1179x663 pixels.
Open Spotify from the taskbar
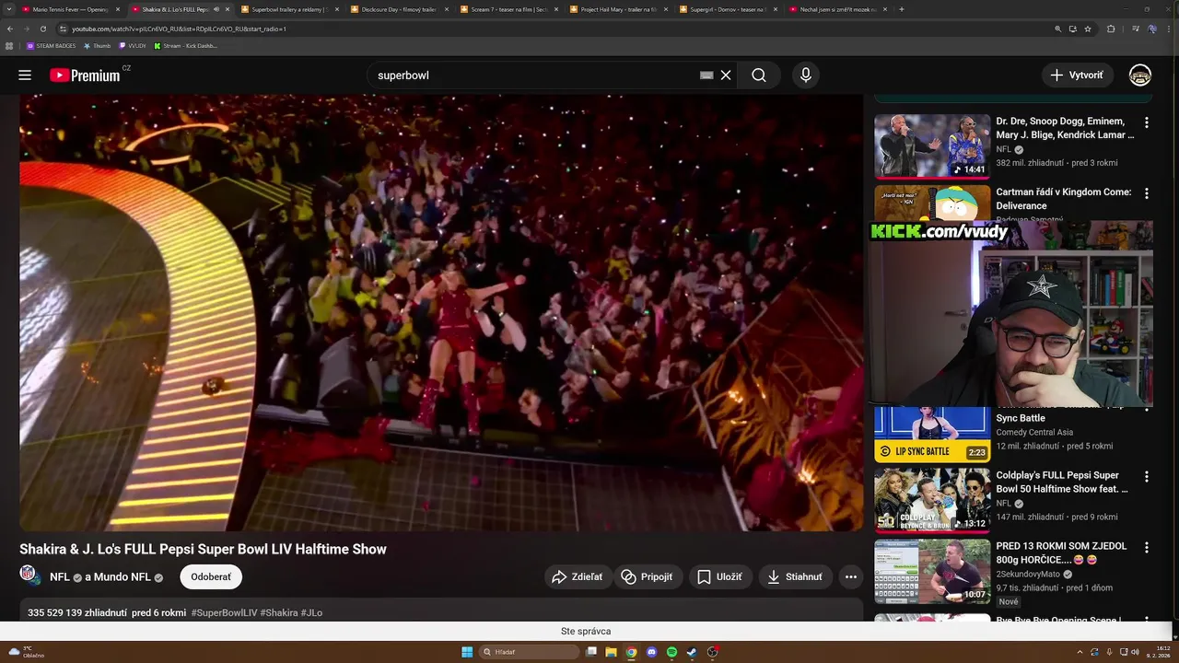[x=671, y=652]
